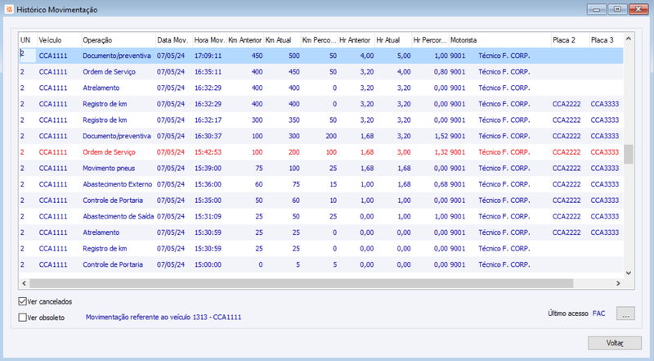
Task: Select the Movimento pneus row
Action: coord(321,168)
